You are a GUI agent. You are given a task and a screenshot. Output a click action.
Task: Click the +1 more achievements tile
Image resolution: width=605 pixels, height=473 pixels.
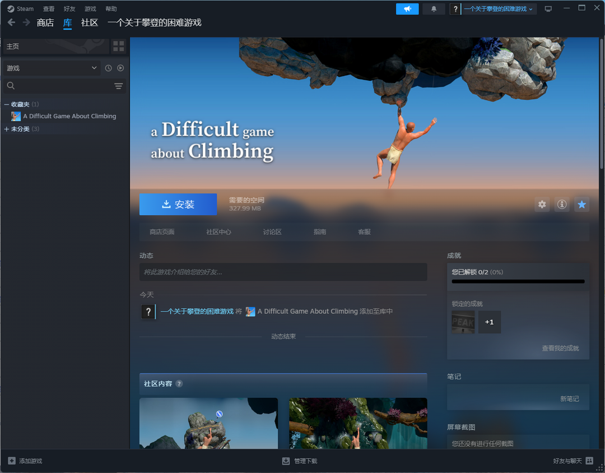tap(490, 322)
